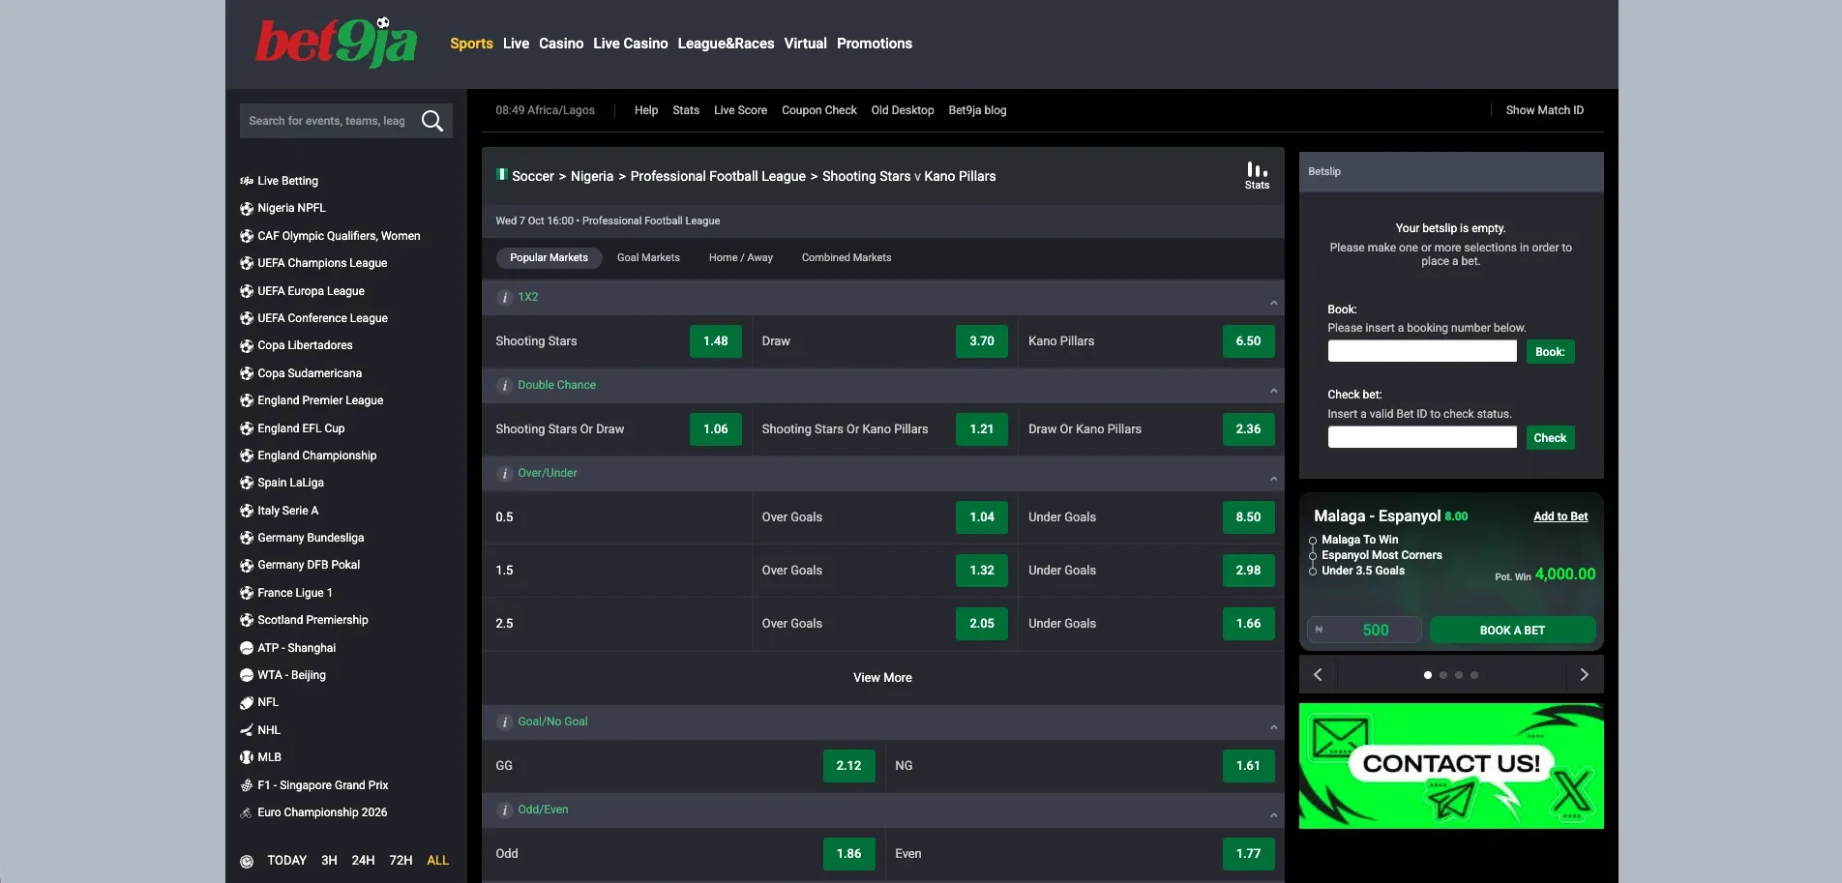1842x883 pixels.
Task: Click the Live Betting 9ja icon
Action: 247,181
